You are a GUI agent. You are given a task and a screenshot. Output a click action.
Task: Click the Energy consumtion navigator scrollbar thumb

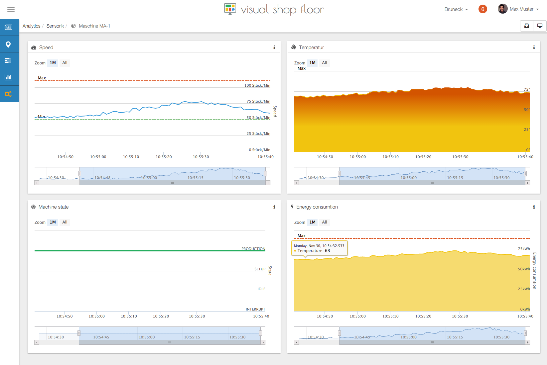[432, 342]
